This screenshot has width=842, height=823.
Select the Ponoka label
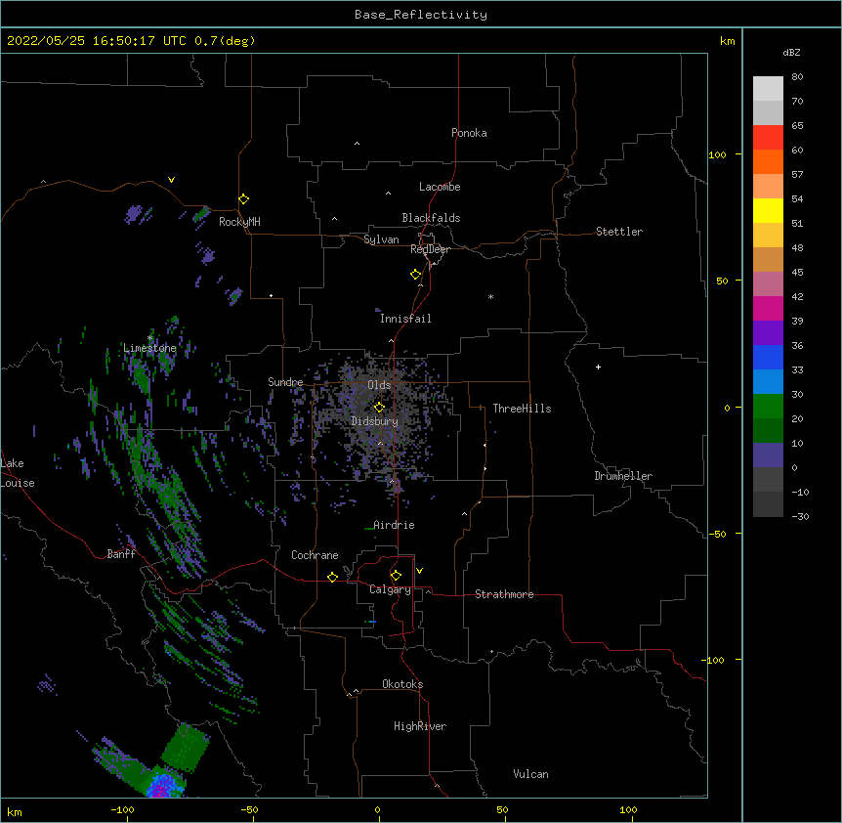click(469, 133)
